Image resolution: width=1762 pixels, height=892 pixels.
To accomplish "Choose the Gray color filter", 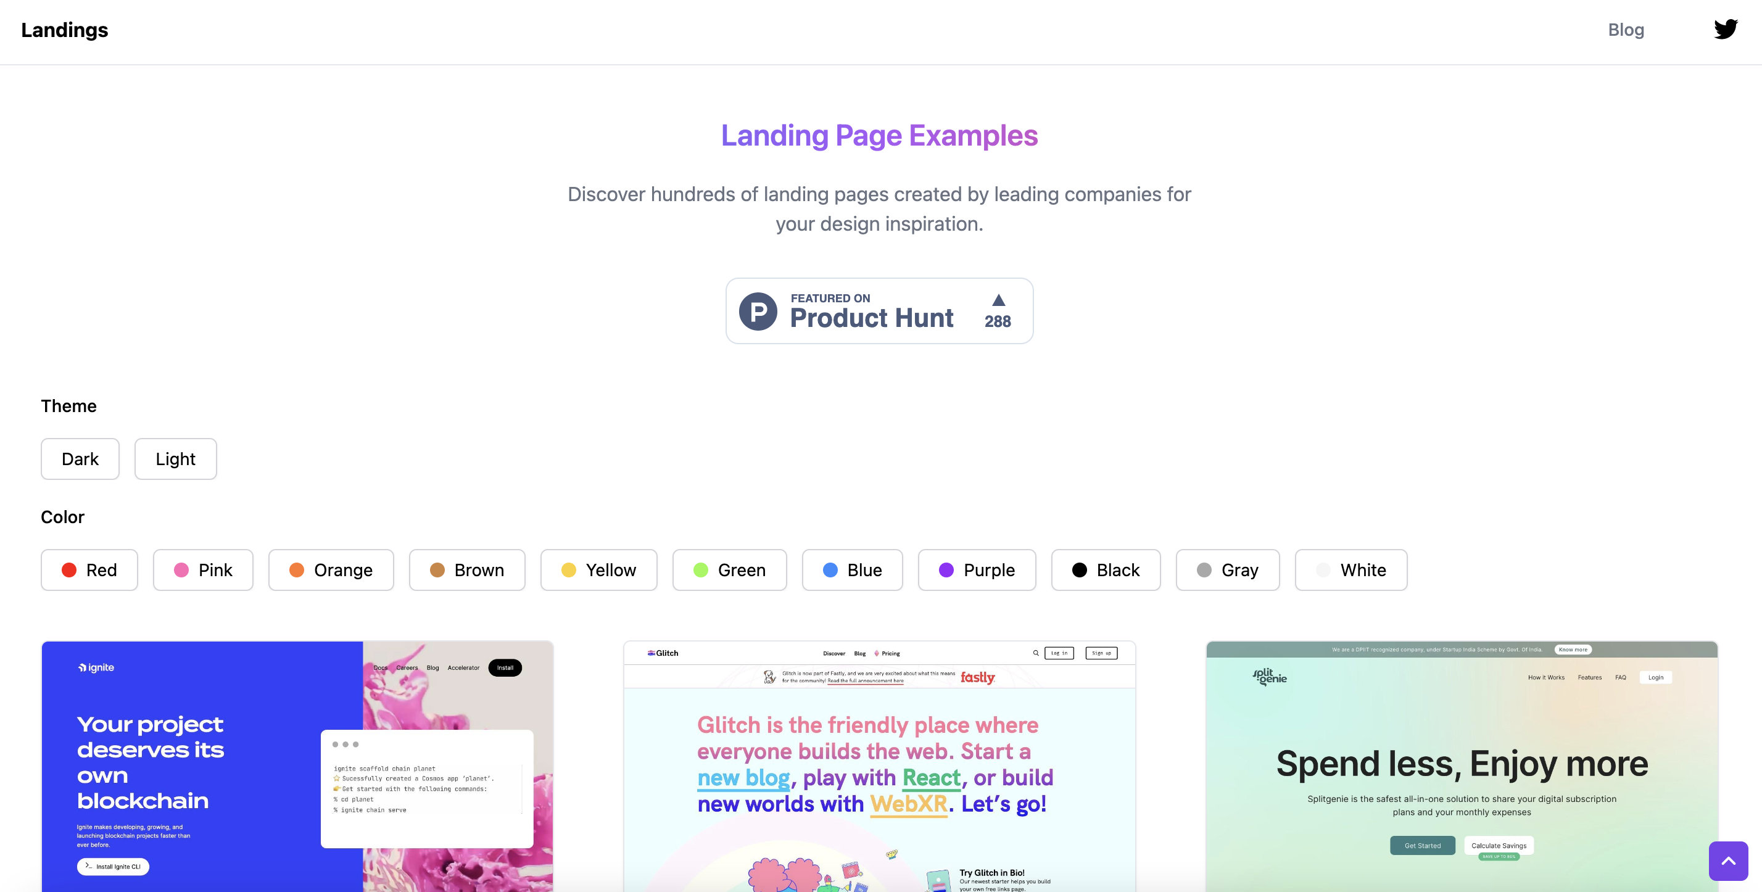I will pos(1228,570).
